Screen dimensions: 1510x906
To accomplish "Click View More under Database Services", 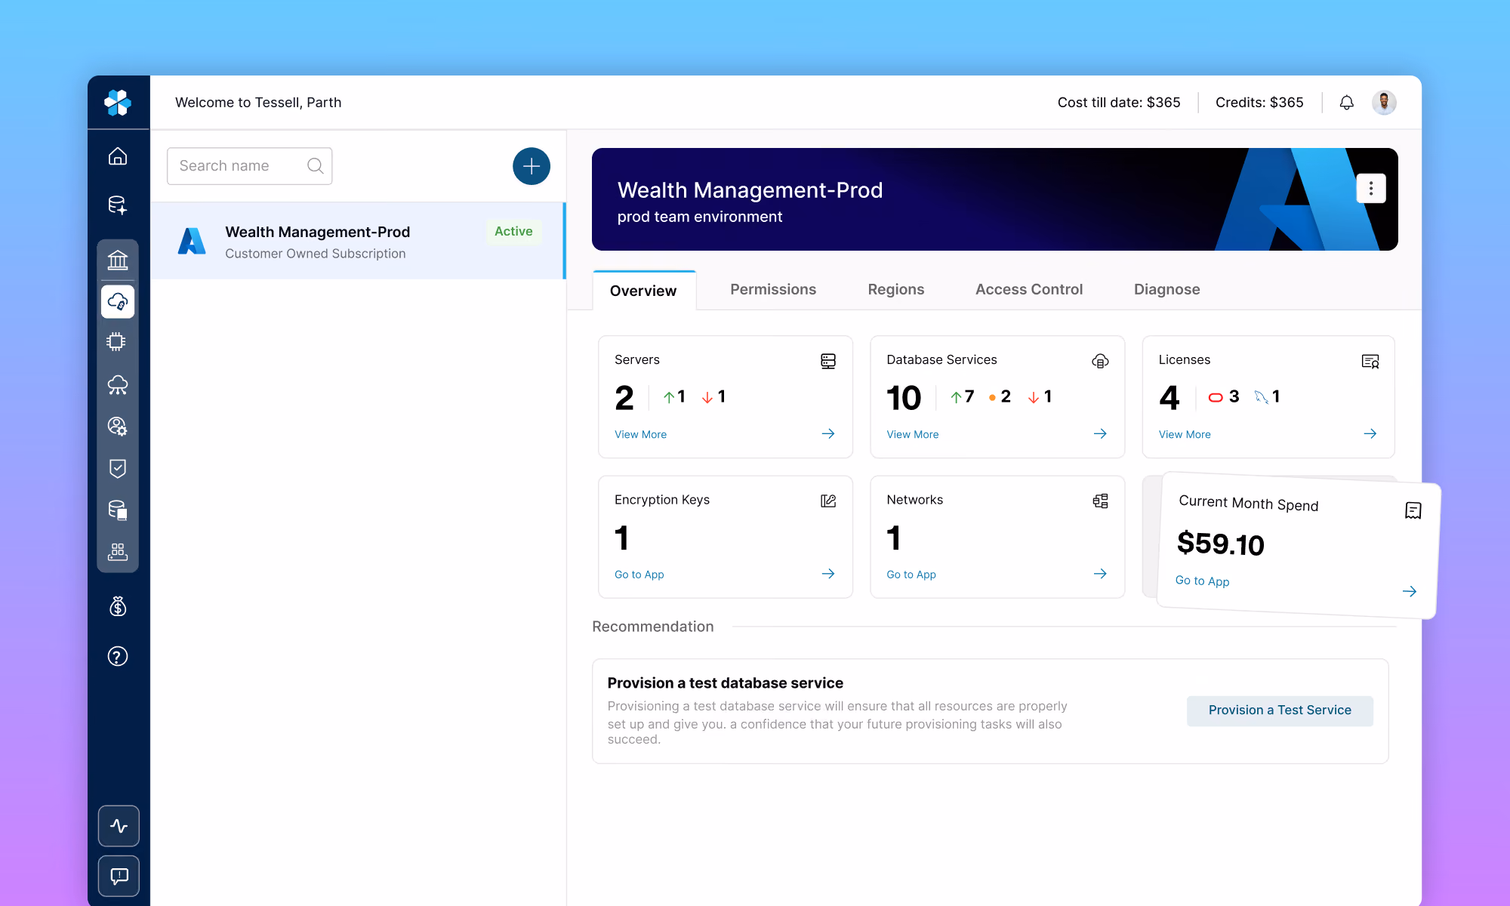I will point(912,435).
